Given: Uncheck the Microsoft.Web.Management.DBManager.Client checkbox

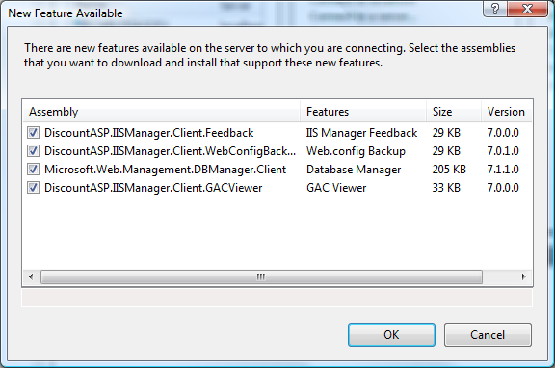Looking at the screenshot, I should point(34,170).
